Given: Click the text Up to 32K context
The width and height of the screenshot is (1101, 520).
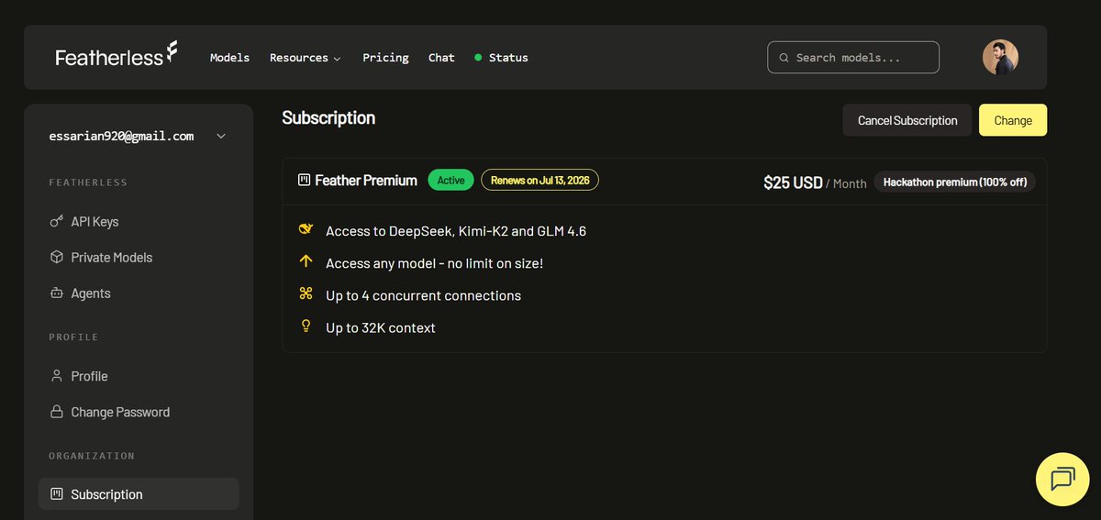Looking at the screenshot, I should tap(381, 327).
